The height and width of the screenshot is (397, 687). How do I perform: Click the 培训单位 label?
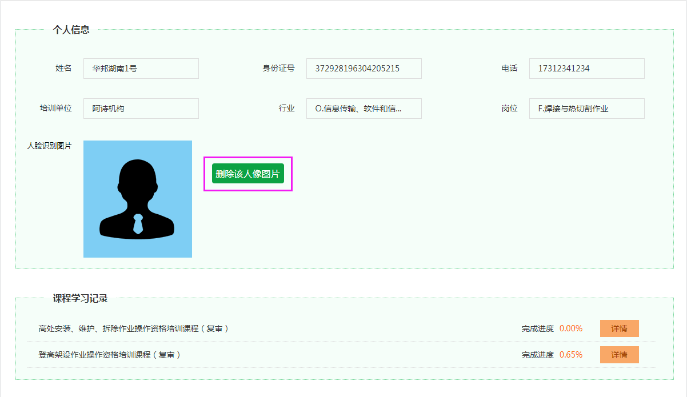click(56, 109)
